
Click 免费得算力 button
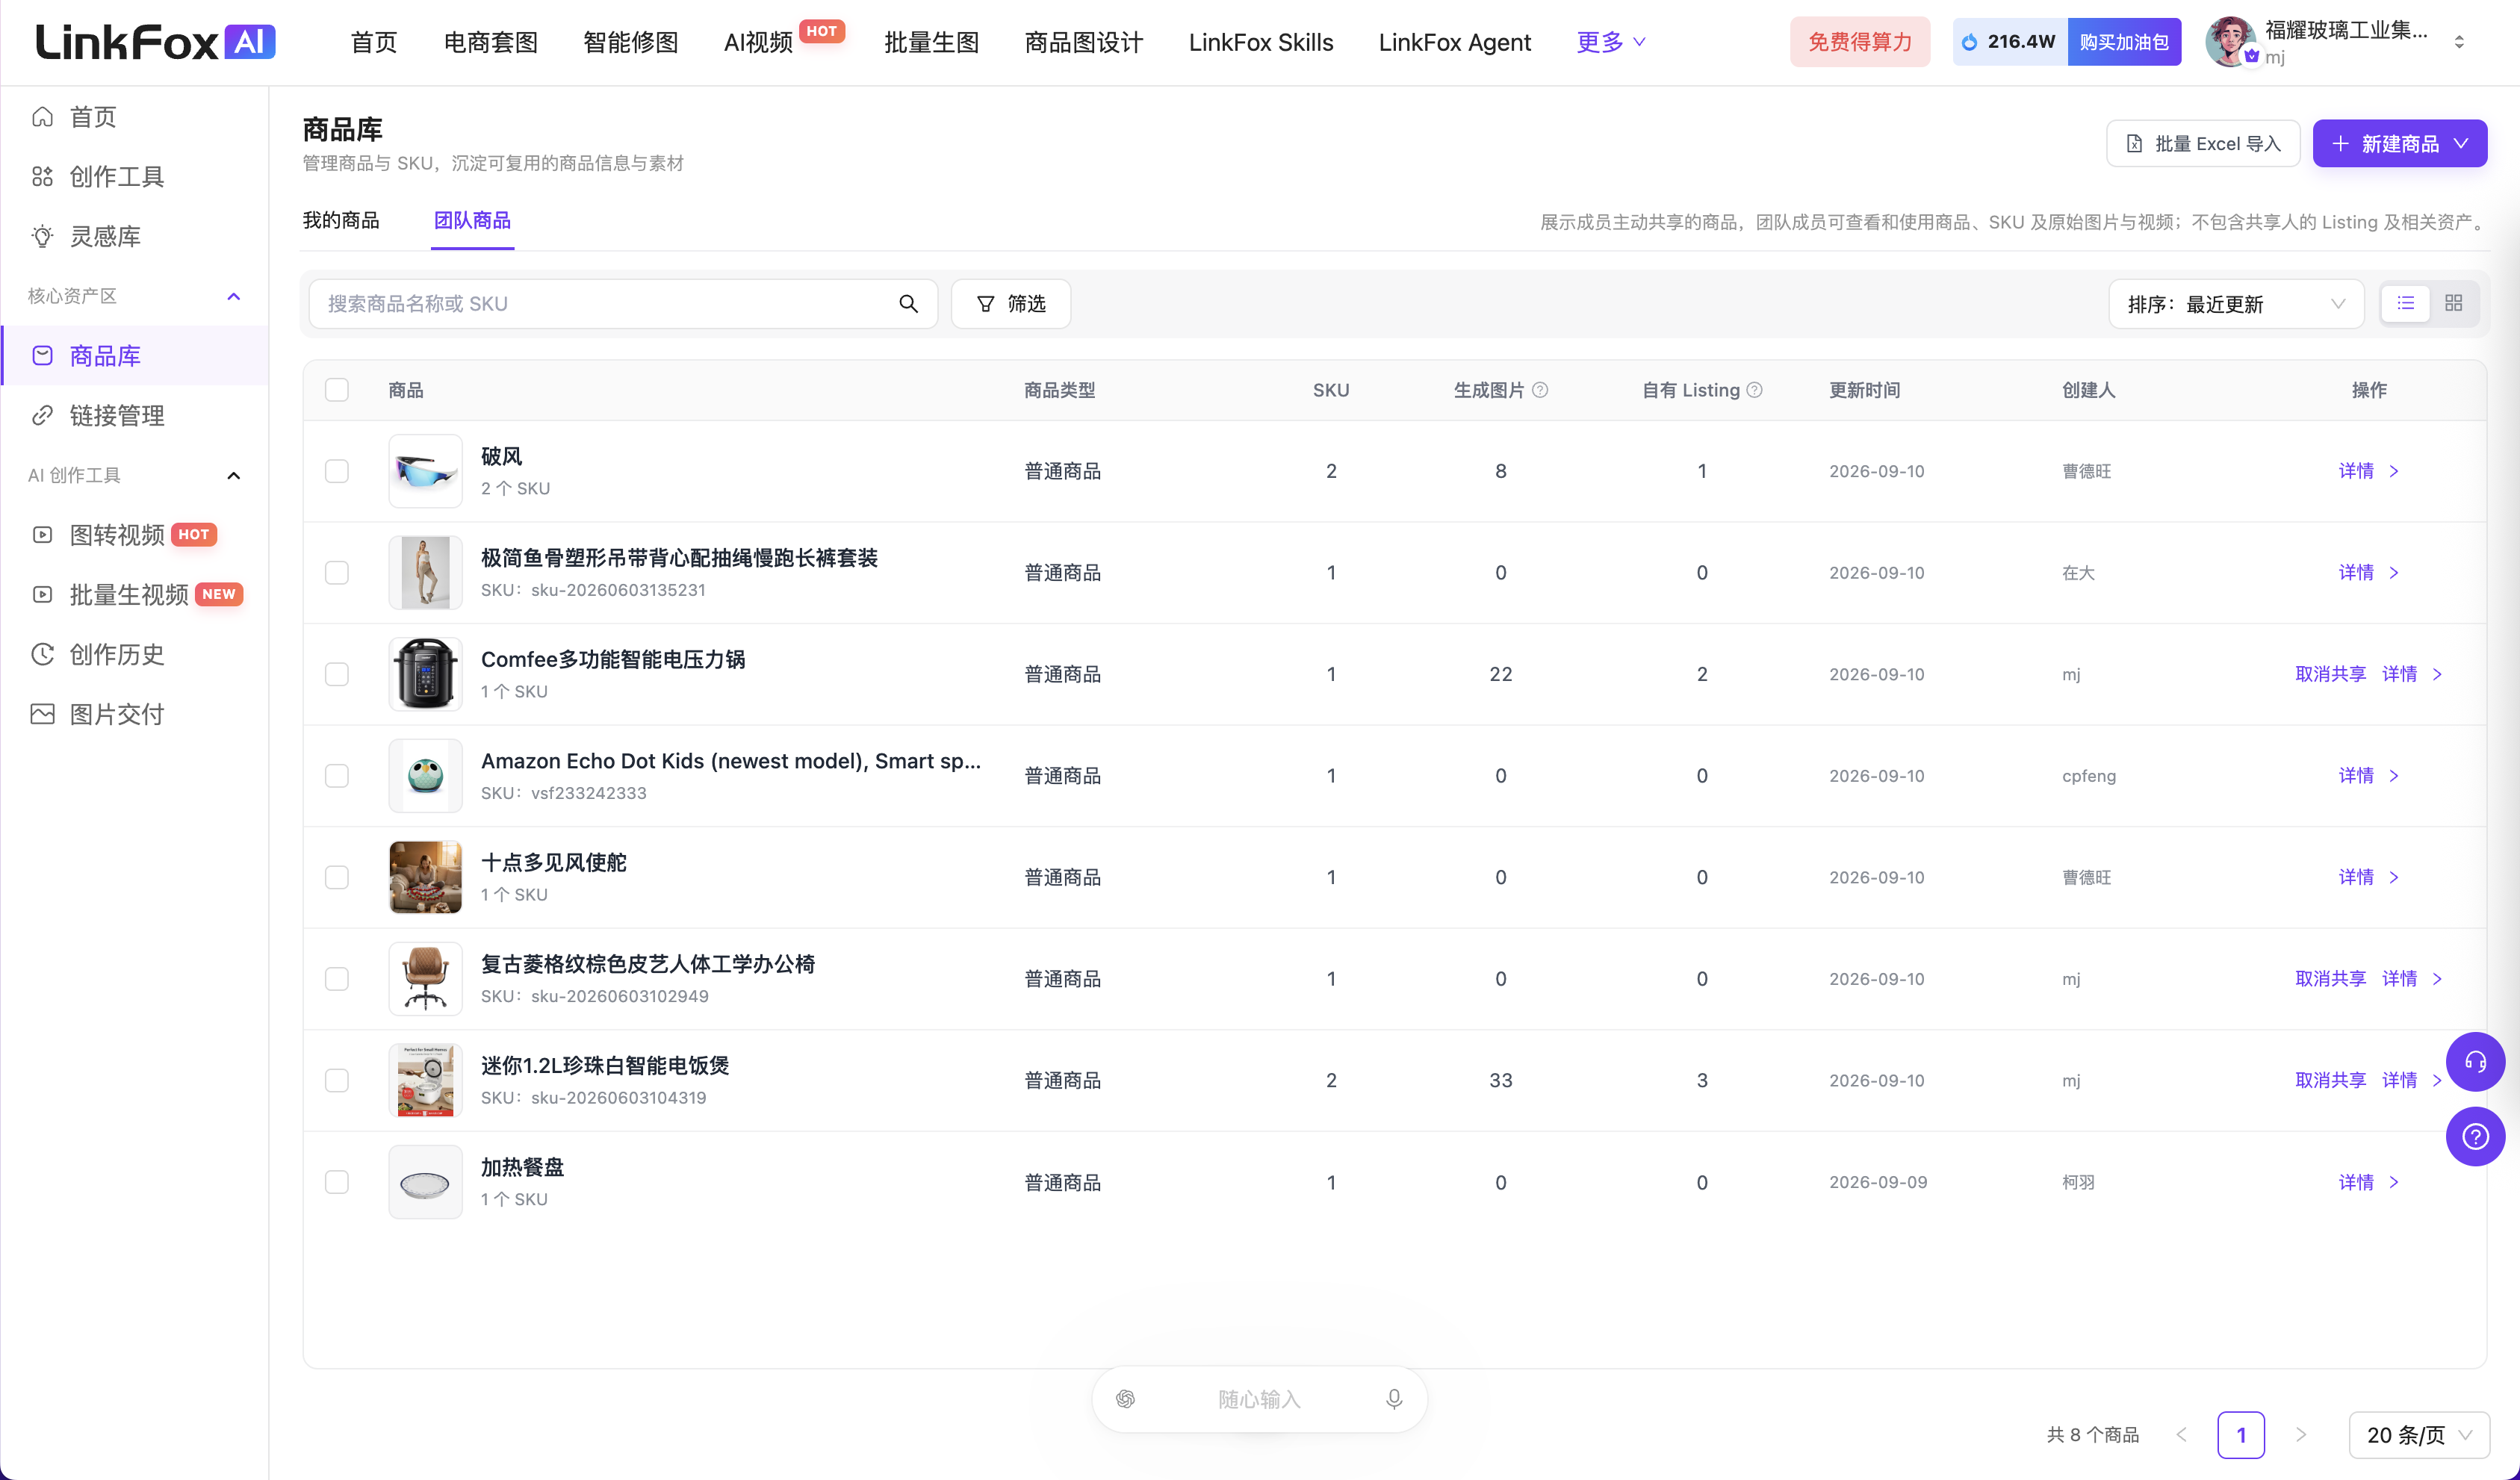click(x=1860, y=42)
